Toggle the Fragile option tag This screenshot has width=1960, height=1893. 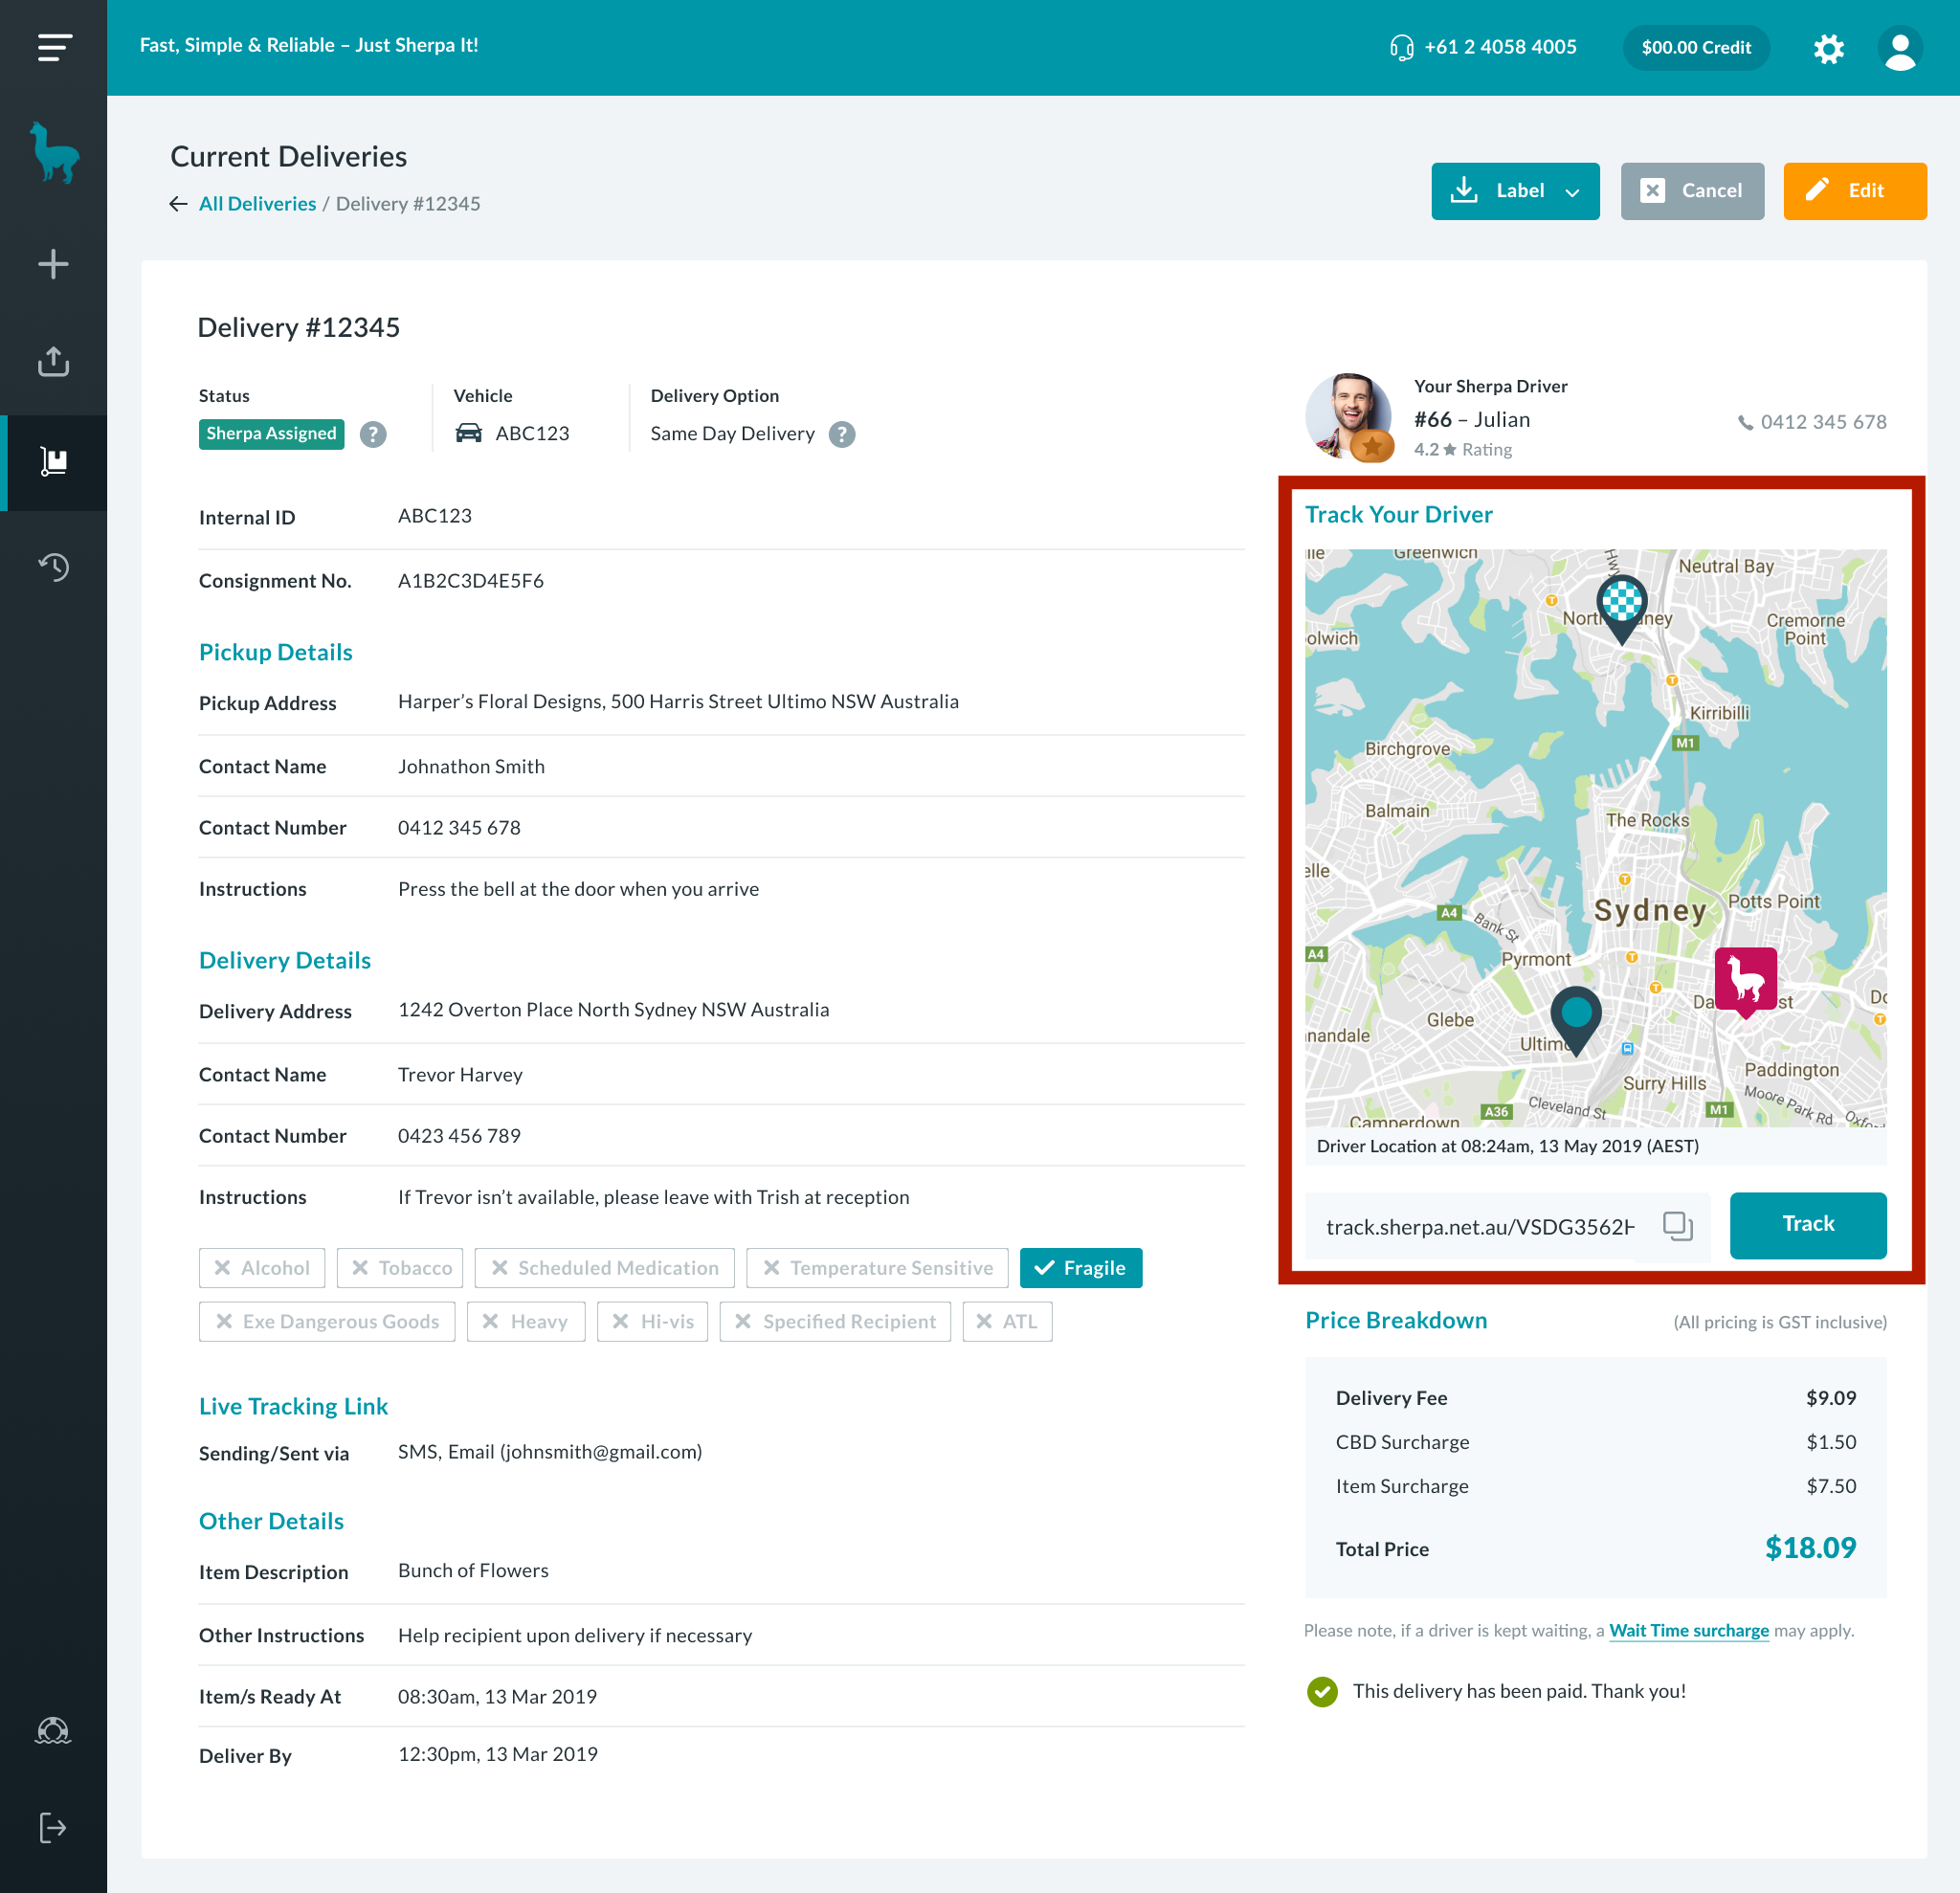tap(1080, 1268)
